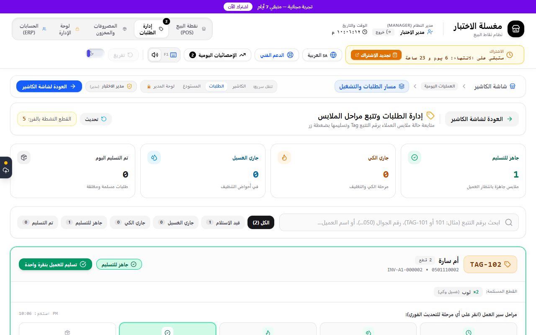Click the Washing in Progress (جاري الغسيل) stat card

click(203, 171)
